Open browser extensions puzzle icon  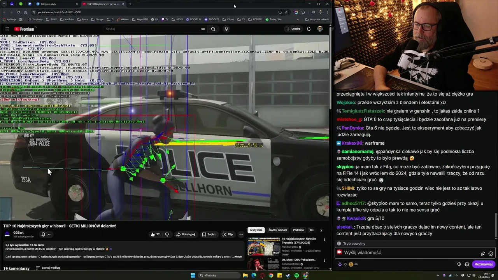[x=303, y=12]
